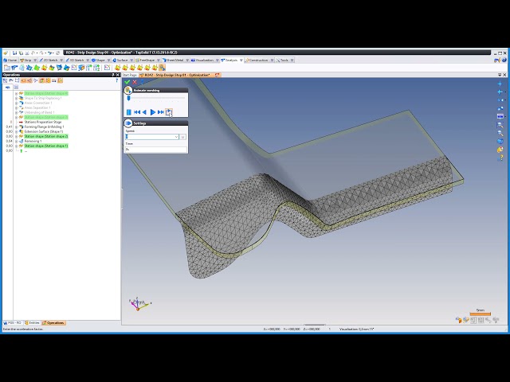Image resolution: width=510 pixels, height=382 pixels.
Task: Jump animation to the first frame
Action: (x=136, y=112)
